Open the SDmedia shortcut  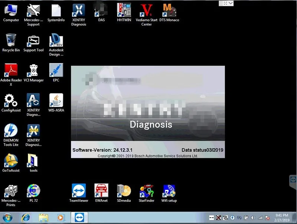coord(124,193)
